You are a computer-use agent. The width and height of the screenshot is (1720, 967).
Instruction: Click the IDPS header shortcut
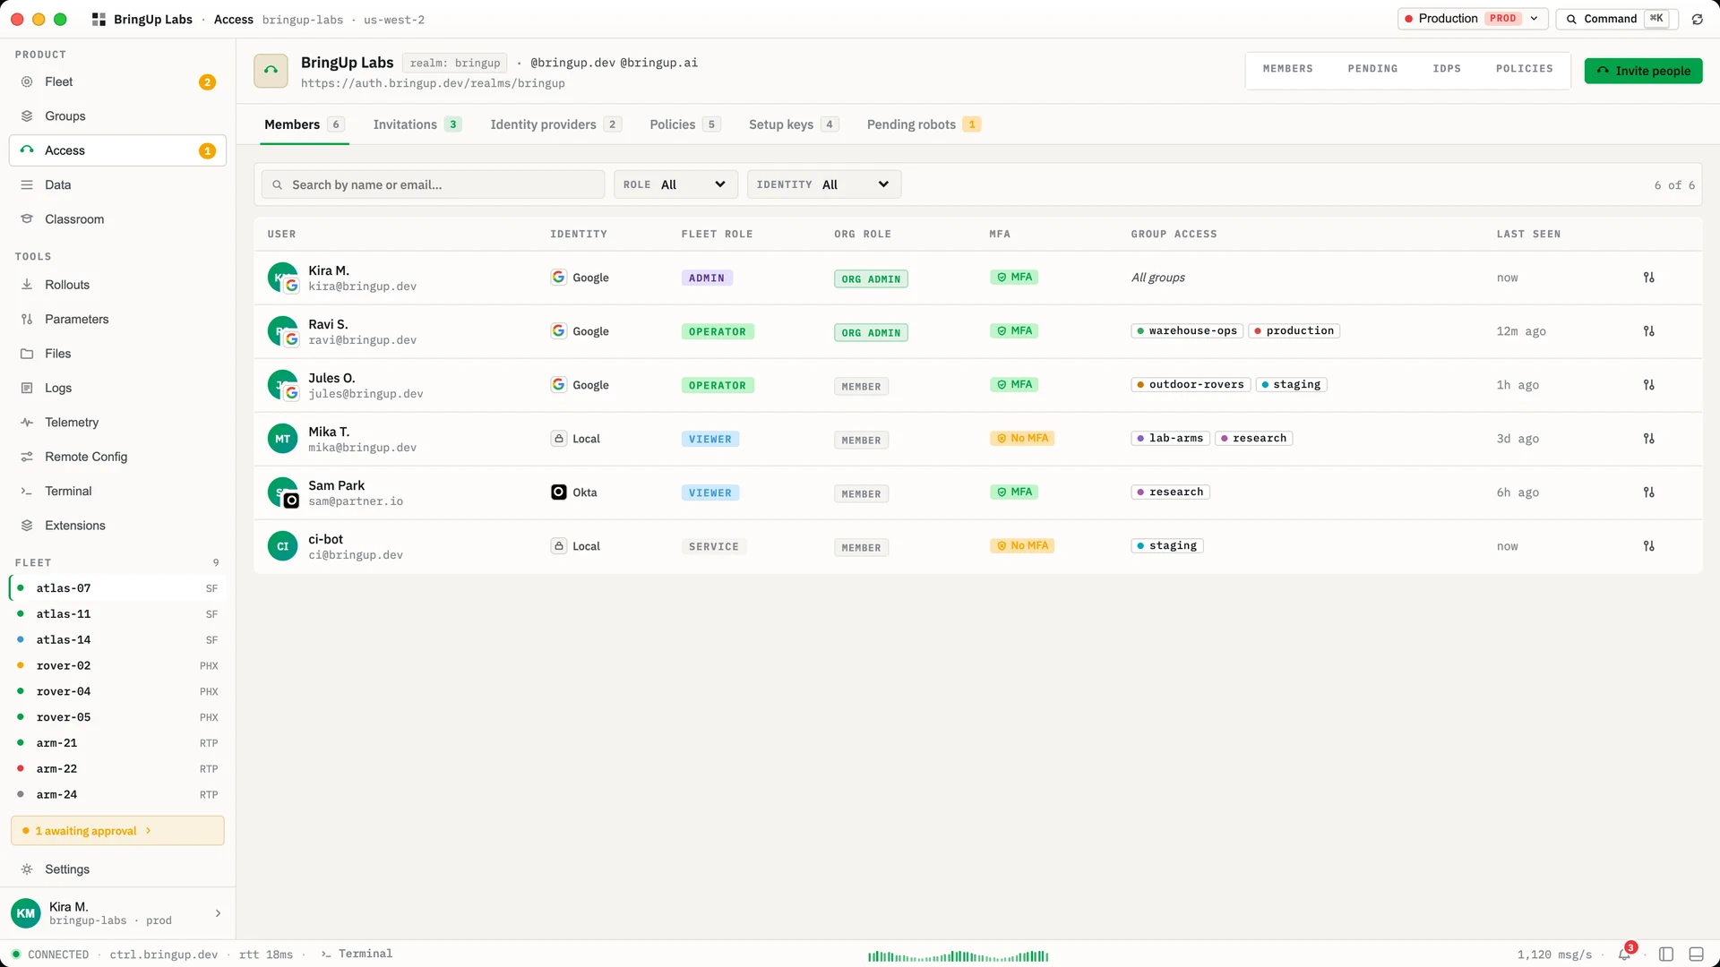(1446, 69)
